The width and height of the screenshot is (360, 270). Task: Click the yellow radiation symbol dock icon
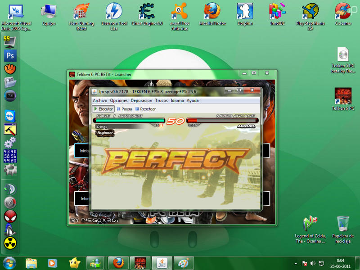(10, 243)
